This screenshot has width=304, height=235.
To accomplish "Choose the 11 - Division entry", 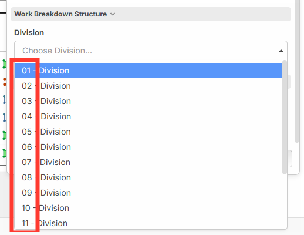I will click(148, 223).
